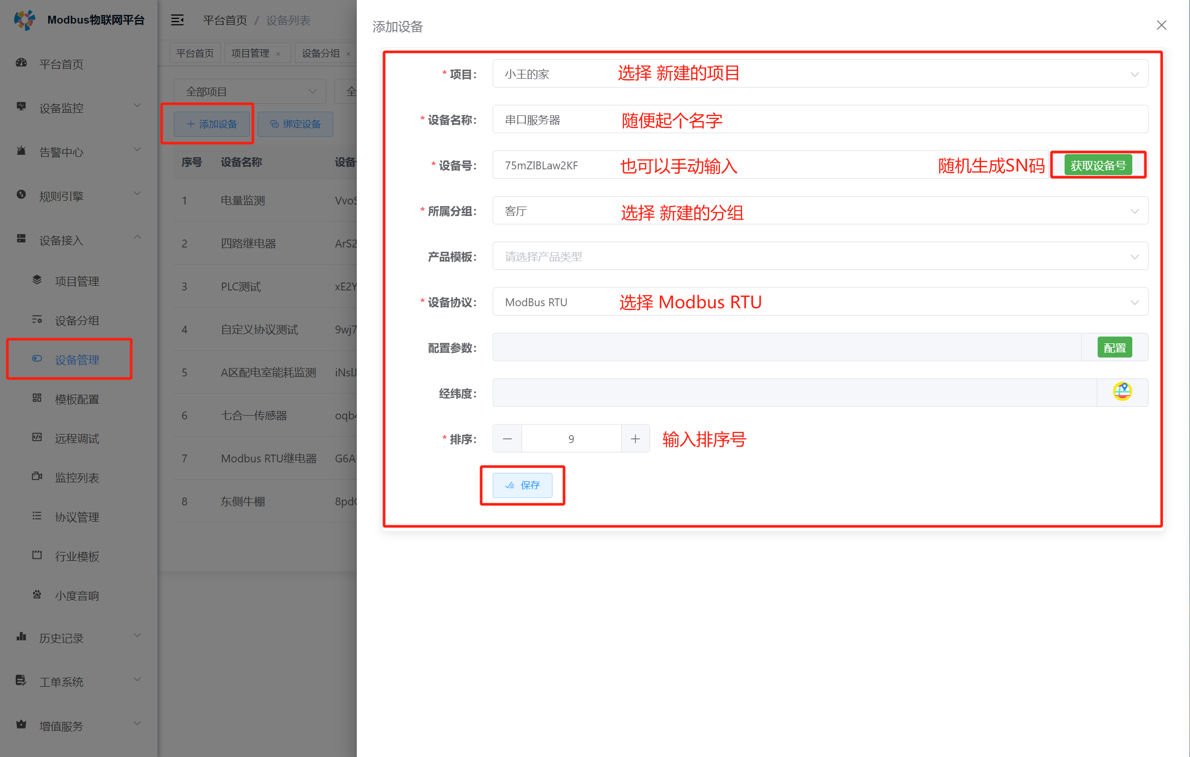Click into the 设备名称 input field
1190x757 pixels.
(x=820, y=120)
